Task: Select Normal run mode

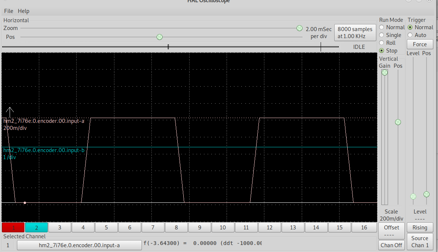Action: click(x=392, y=27)
